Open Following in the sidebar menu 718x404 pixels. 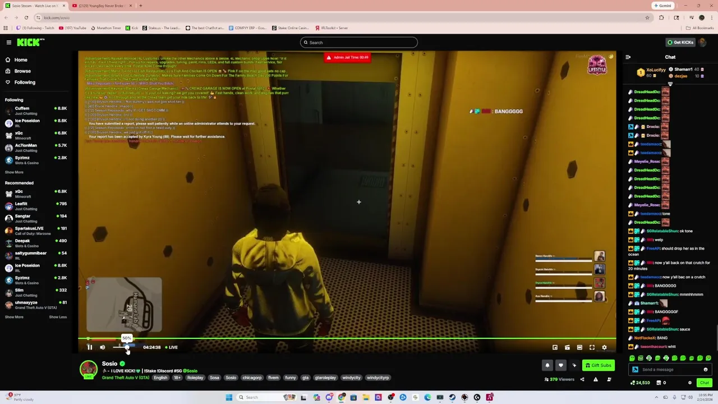(x=25, y=82)
